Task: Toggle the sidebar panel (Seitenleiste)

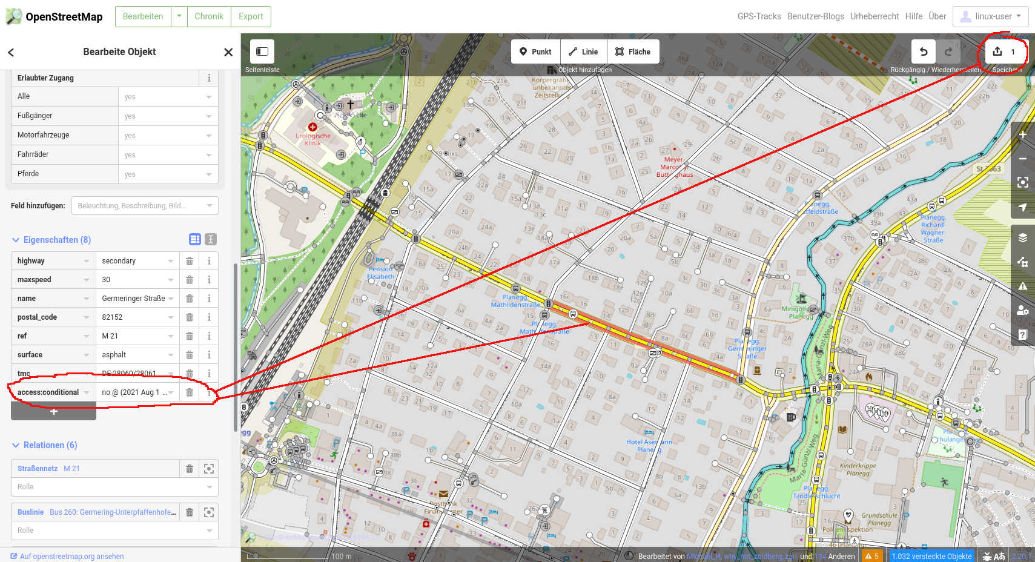Action: [x=262, y=51]
